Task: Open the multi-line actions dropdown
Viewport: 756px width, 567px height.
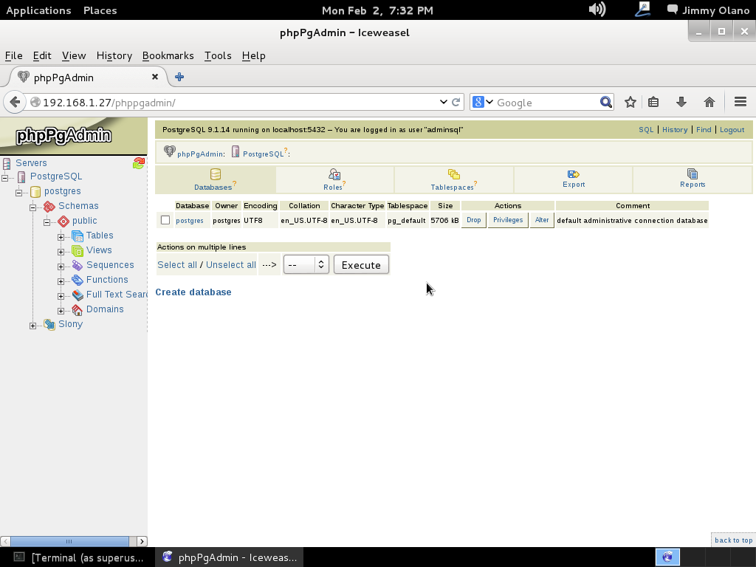Action: pyautogui.click(x=306, y=265)
